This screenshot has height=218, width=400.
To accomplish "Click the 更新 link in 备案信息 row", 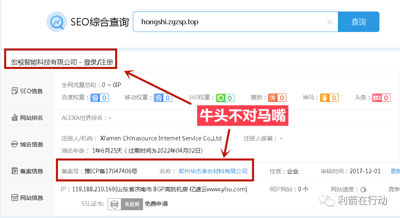I will [x=395, y=171].
